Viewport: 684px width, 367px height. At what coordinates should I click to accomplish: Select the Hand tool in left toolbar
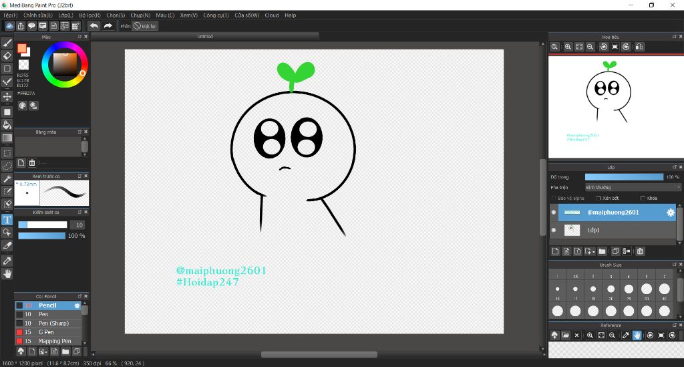7,273
